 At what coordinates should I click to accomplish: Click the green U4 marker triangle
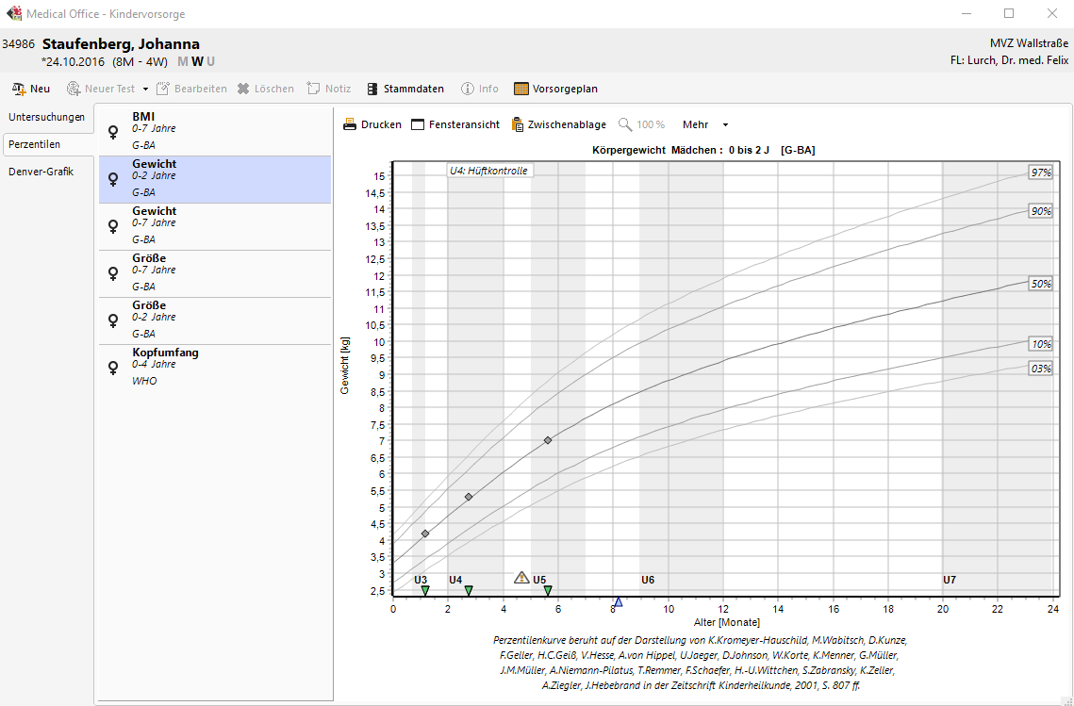[469, 590]
